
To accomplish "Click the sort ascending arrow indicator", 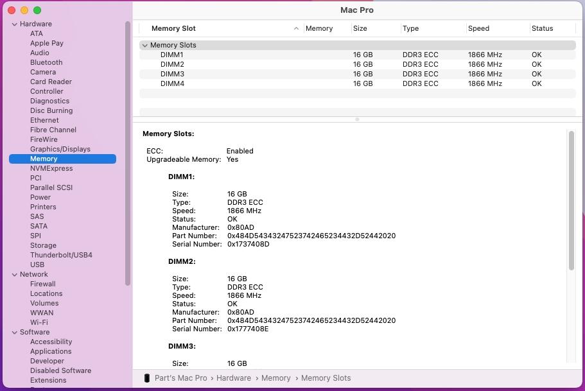I will tap(296, 29).
